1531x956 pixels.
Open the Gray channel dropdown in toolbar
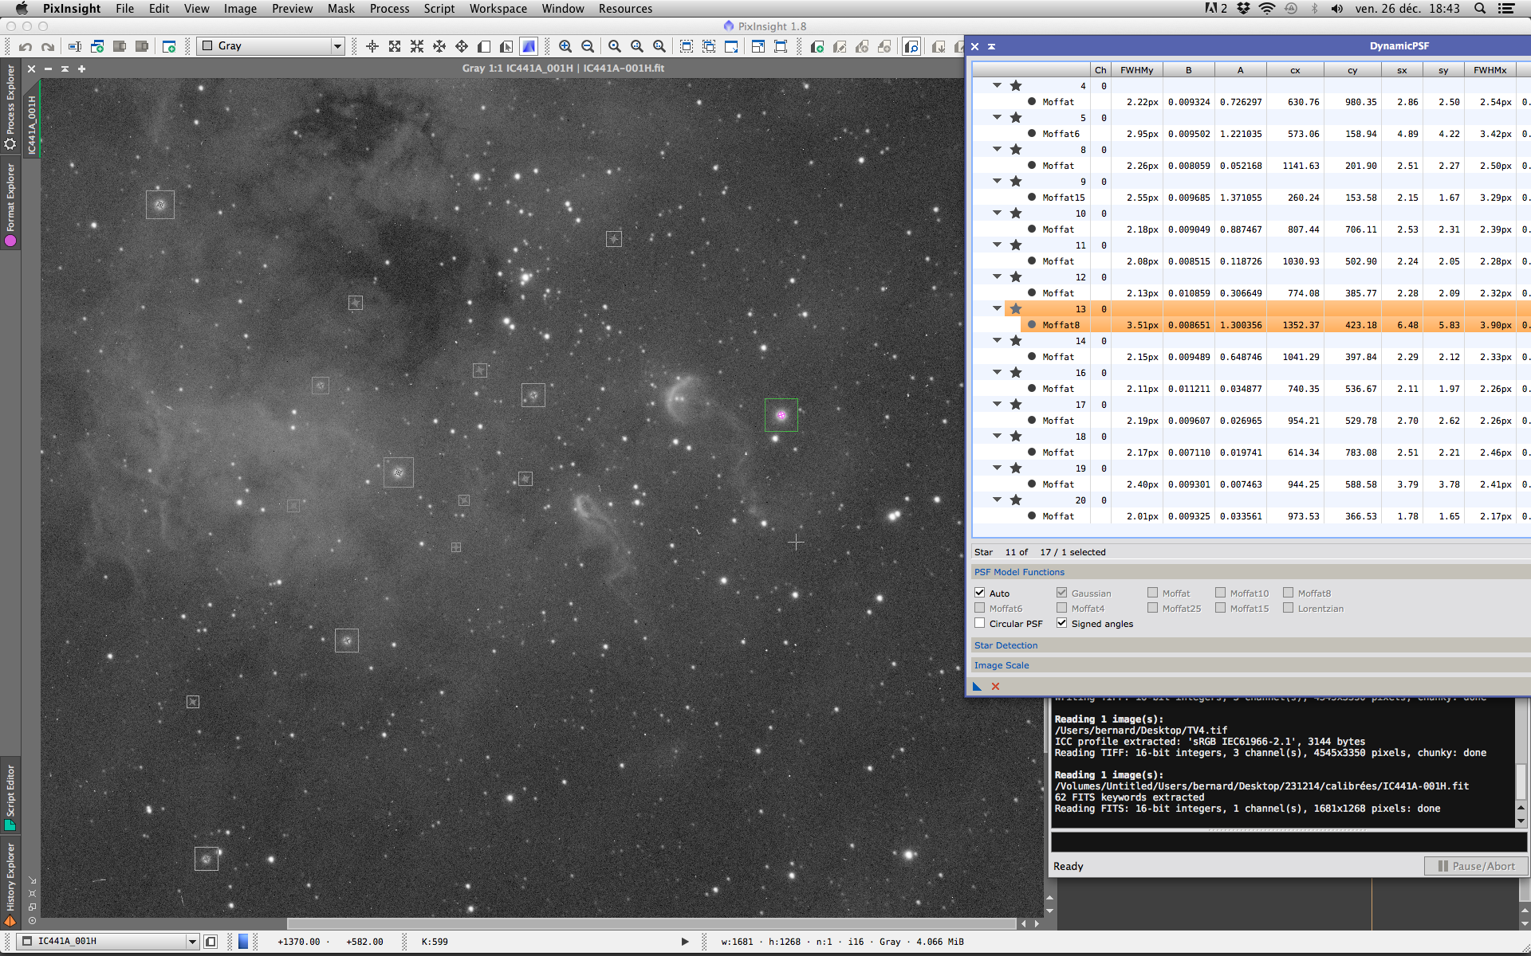[272, 46]
